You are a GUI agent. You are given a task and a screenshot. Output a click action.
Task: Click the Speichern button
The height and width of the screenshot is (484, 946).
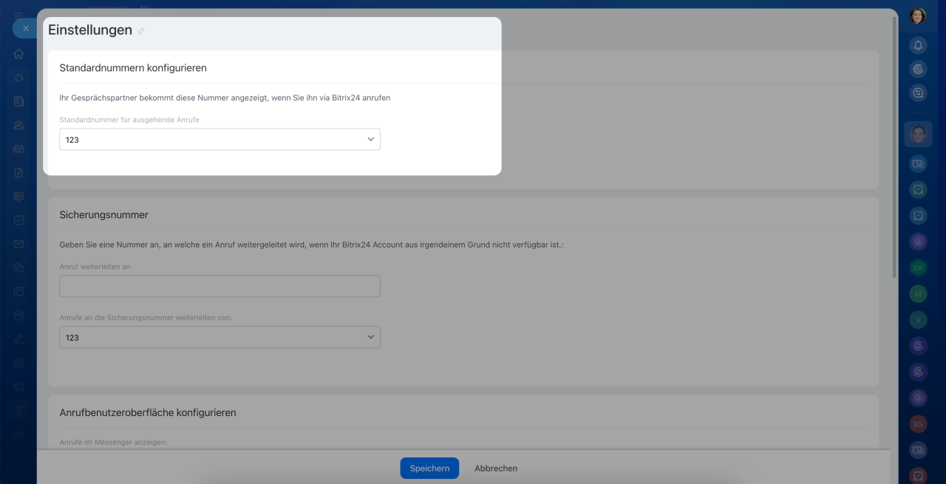429,468
